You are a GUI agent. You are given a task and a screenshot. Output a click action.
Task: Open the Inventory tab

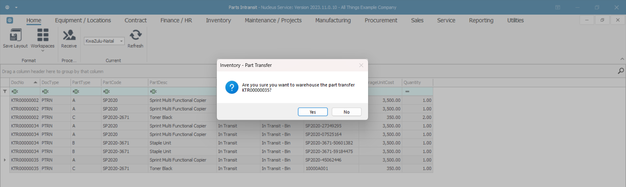(218, 20)
